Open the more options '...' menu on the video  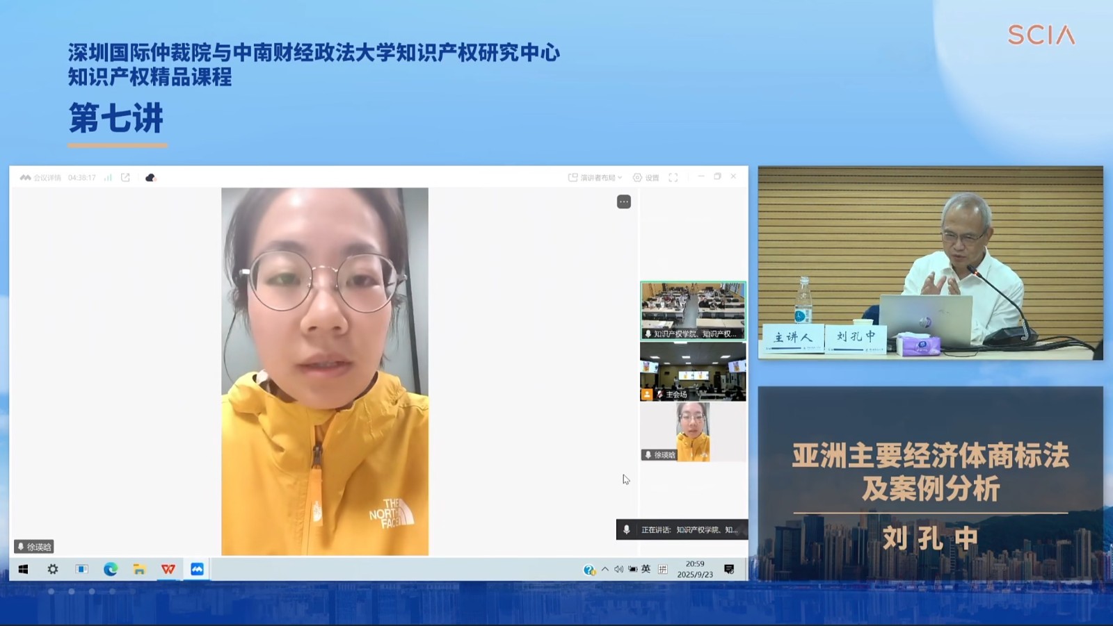click(x=623, y=201)
